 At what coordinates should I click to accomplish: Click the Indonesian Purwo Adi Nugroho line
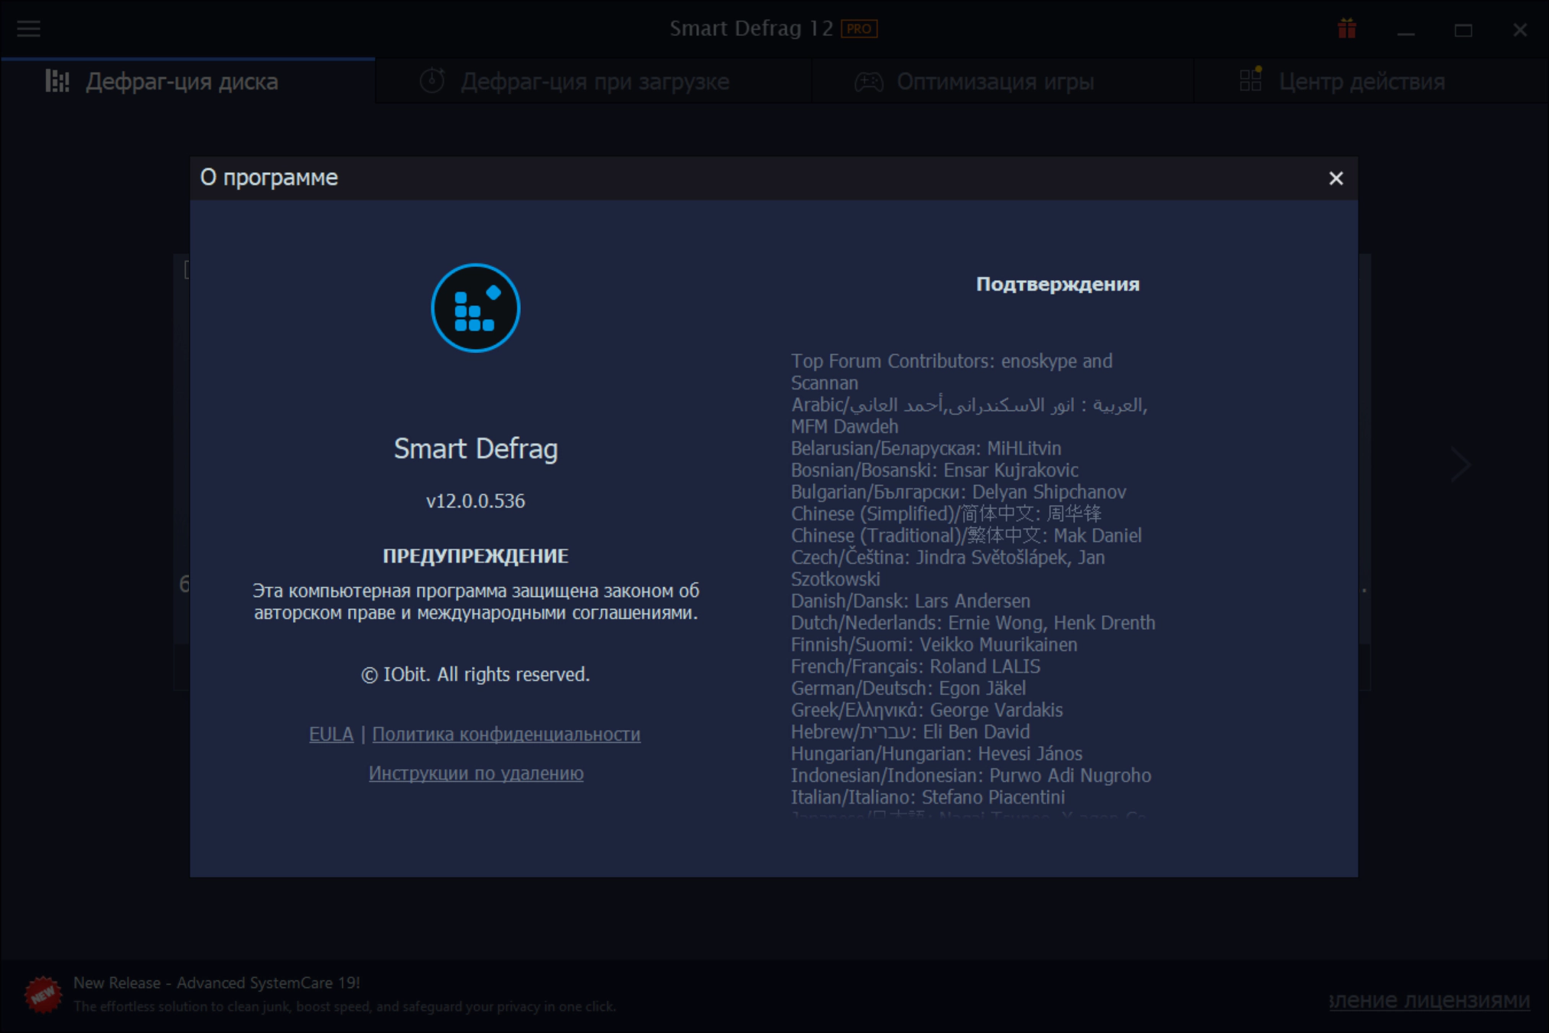tap(971, 775)
